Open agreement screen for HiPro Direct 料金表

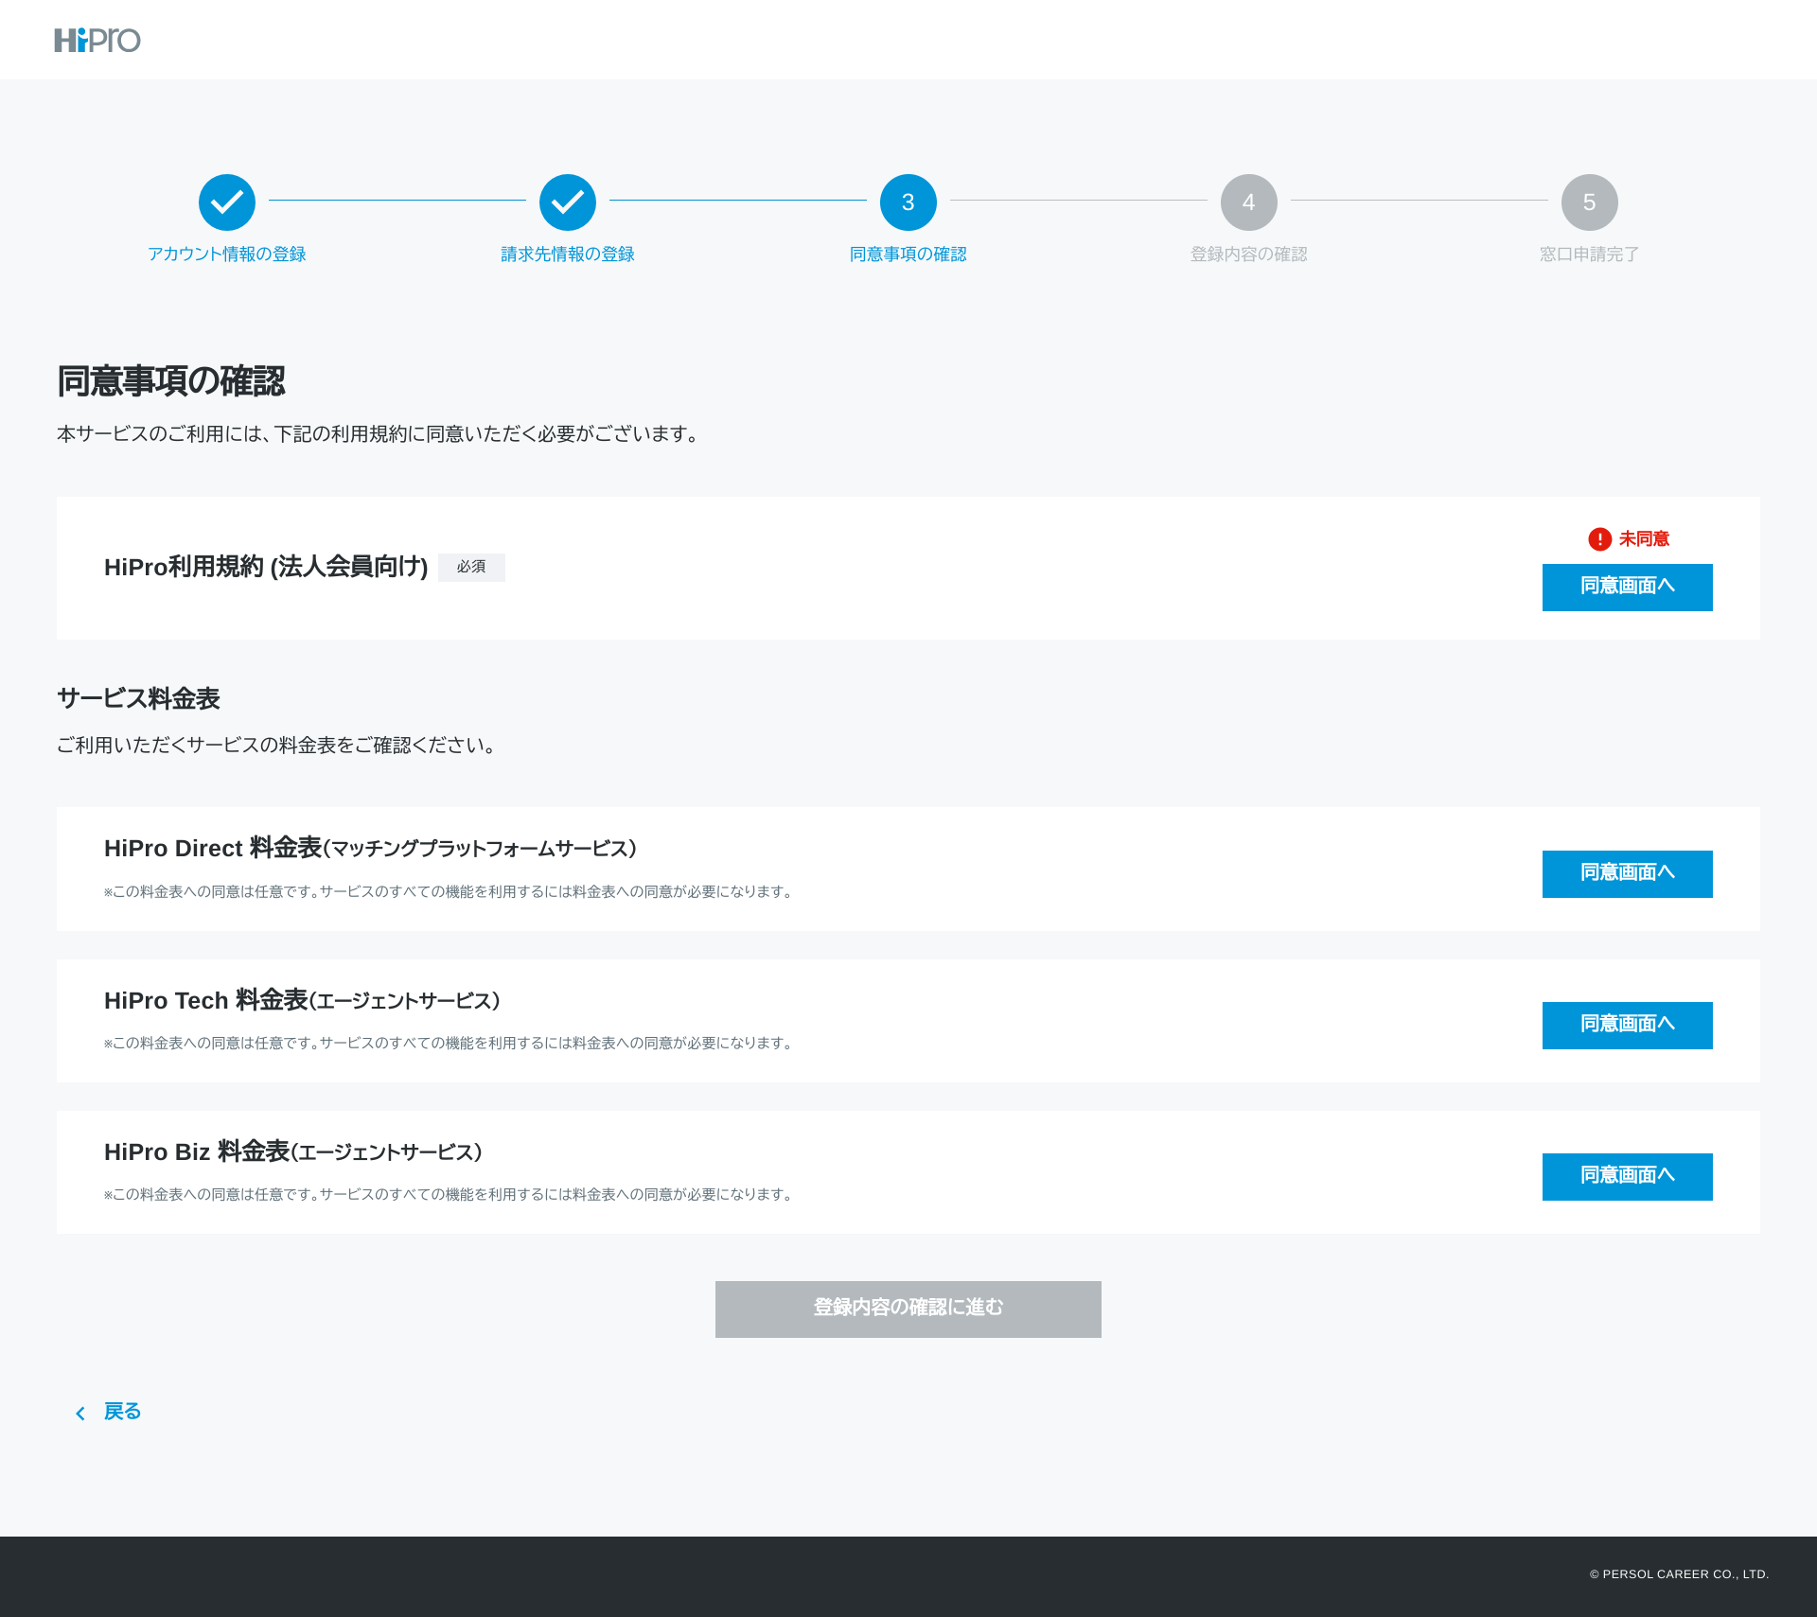coord(1627,873)
